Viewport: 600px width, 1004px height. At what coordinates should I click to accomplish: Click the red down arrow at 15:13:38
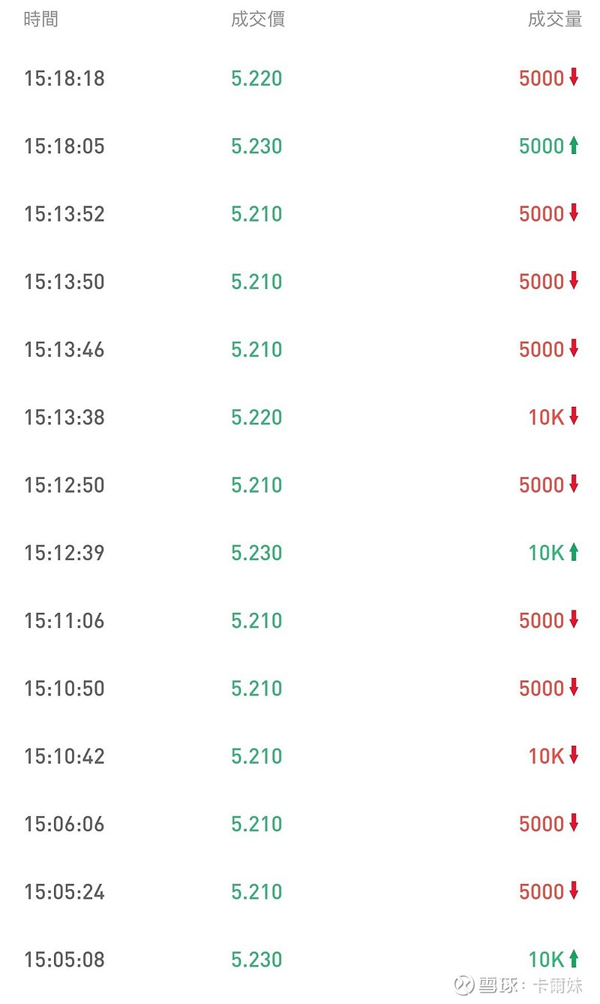(574, 417)
